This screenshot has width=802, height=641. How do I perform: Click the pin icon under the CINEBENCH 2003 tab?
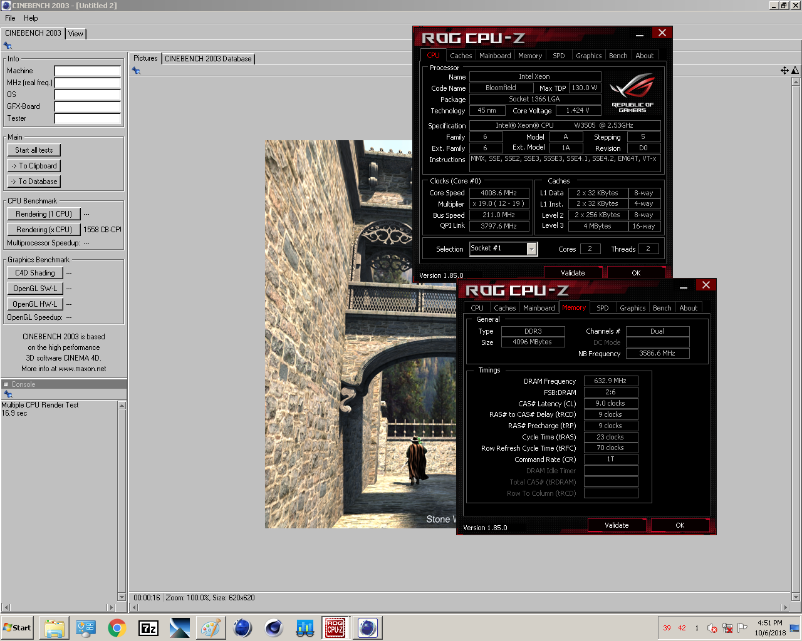coord(8,46)
